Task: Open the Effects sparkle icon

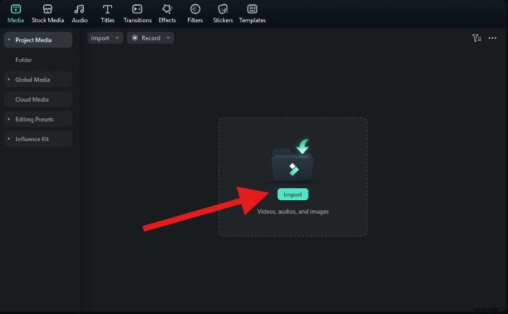Action: (x=167, y=9)
